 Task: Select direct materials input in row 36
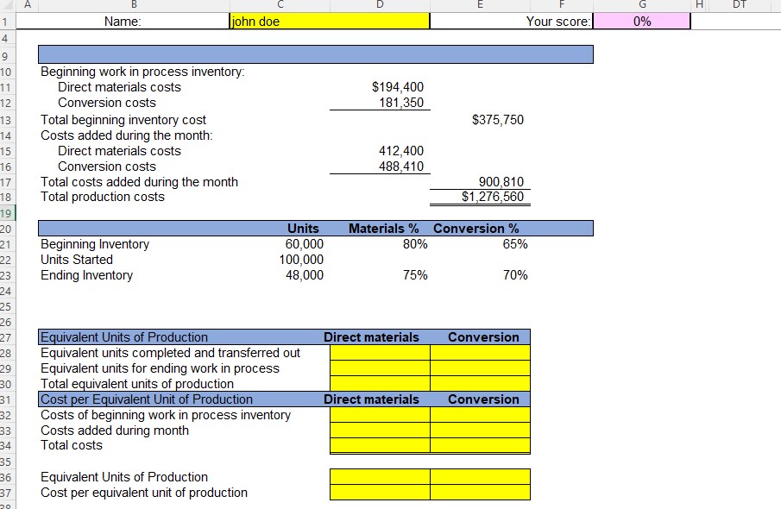point(380,476)
